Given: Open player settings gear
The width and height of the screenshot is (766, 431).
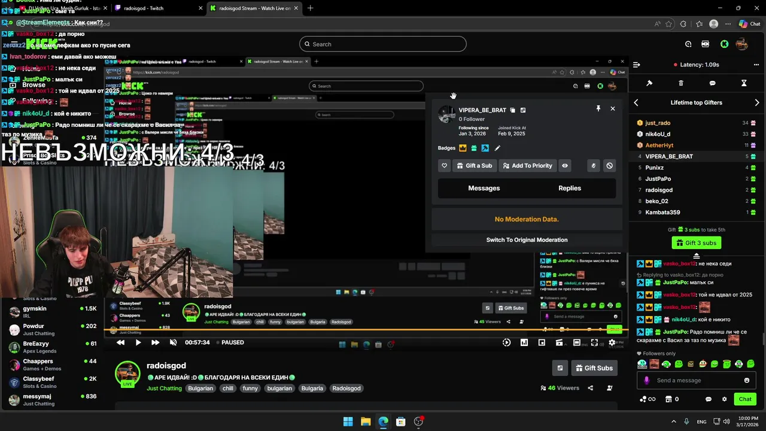Looking at the screenshot, I should click(612, 342).
